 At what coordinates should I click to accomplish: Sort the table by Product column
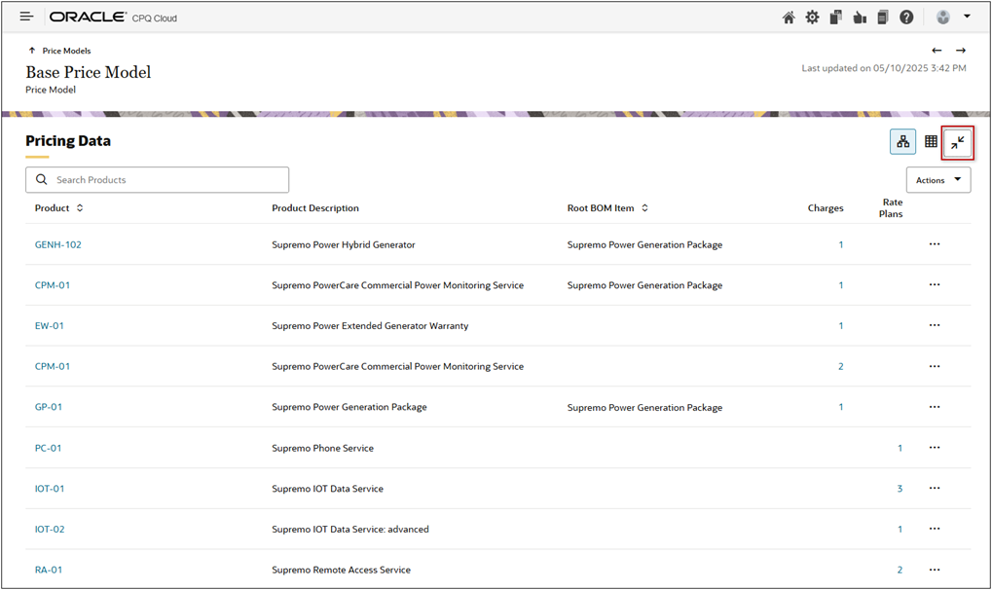click(x=80, y=208)
